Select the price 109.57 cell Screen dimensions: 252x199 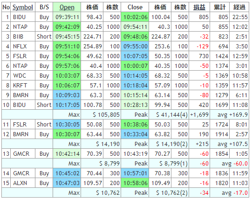tap(92, 183)
